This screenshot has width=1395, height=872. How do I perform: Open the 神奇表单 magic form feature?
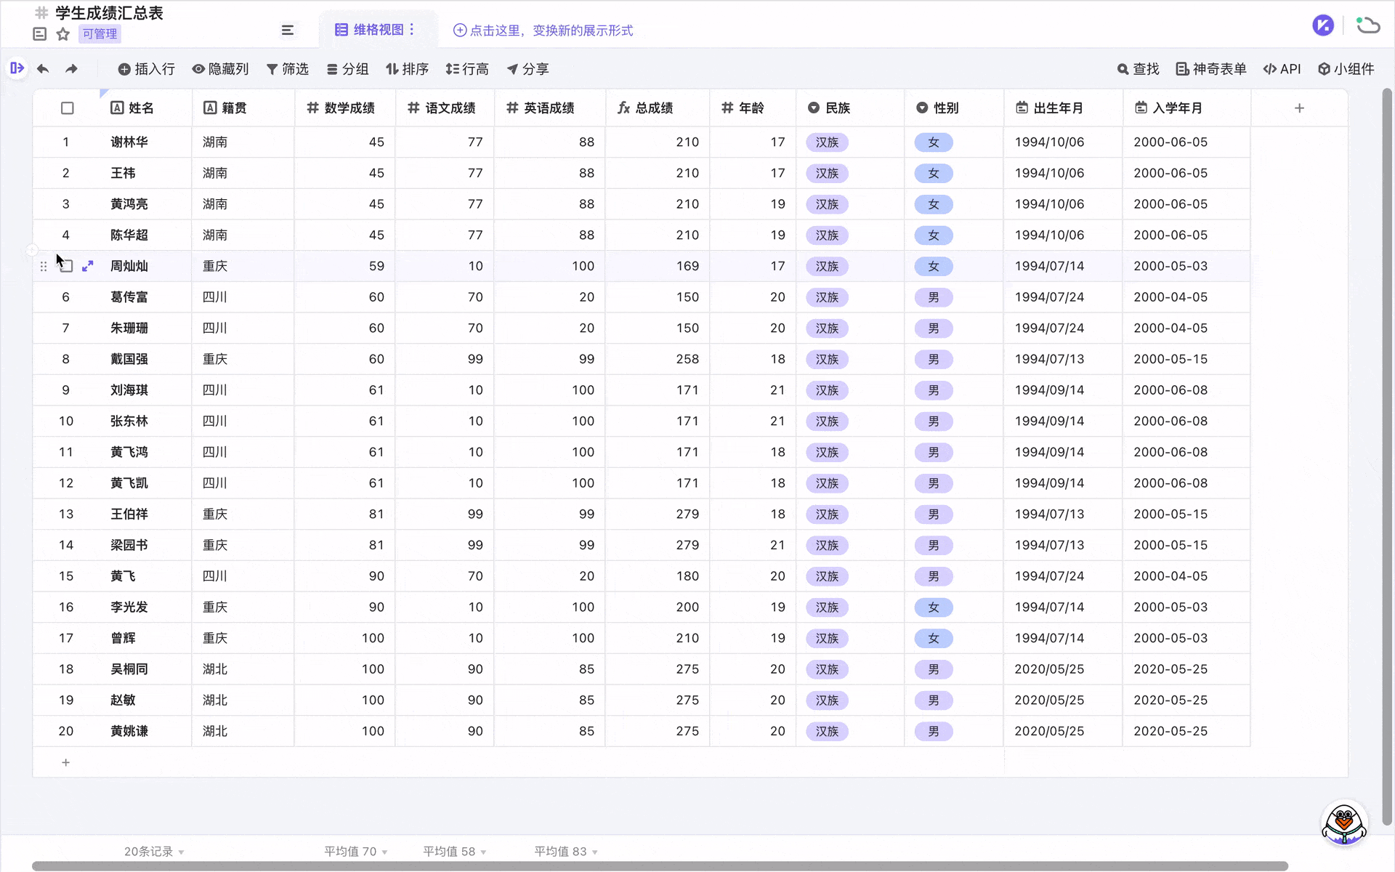coord(1210,68)
